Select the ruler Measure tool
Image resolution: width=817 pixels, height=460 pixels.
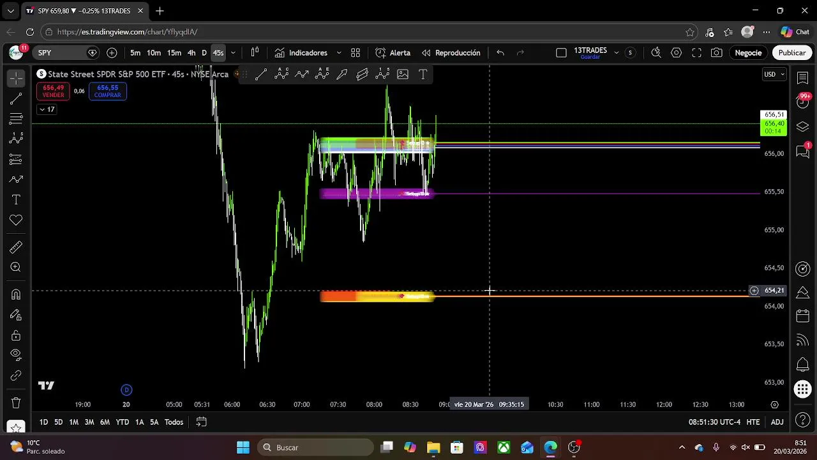16,247
